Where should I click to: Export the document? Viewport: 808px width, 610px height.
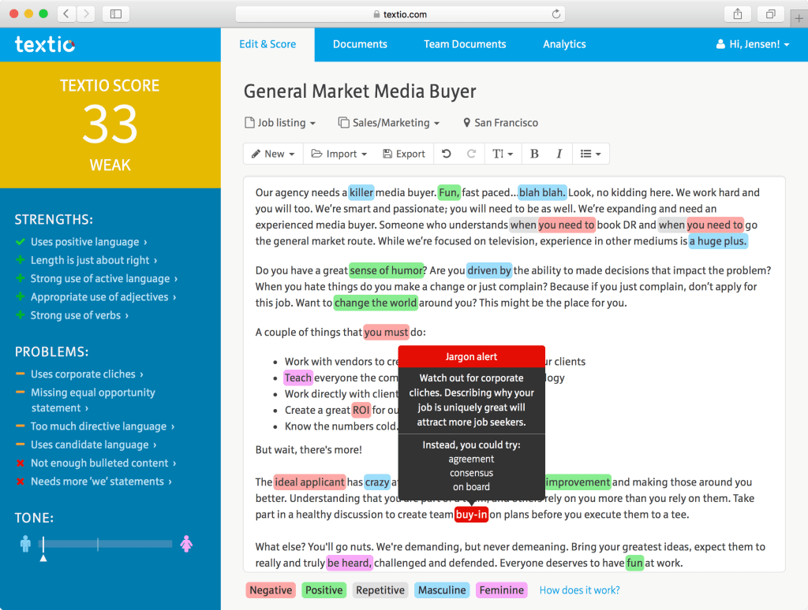pyautogui.click(x=404, y=154)
